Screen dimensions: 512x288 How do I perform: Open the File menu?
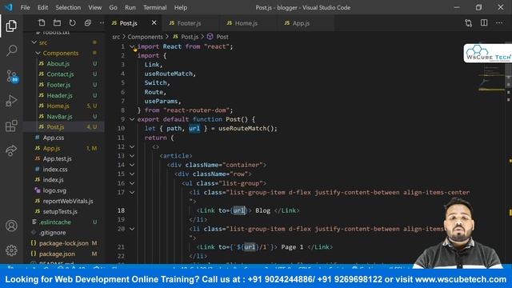(25, 7)
